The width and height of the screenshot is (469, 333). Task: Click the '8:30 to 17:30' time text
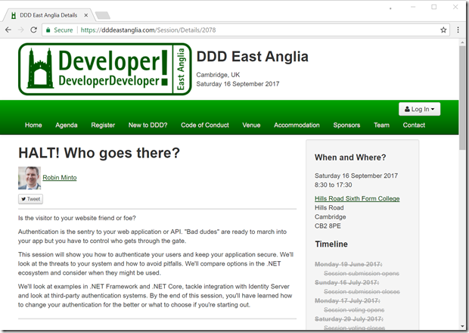coord(333,185)
